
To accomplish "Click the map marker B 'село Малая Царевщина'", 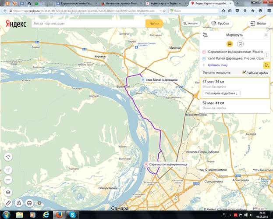I will [x=143, y=80].
